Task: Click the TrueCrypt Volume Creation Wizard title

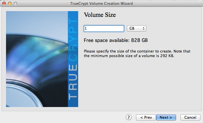Action: tap(101, 3)
